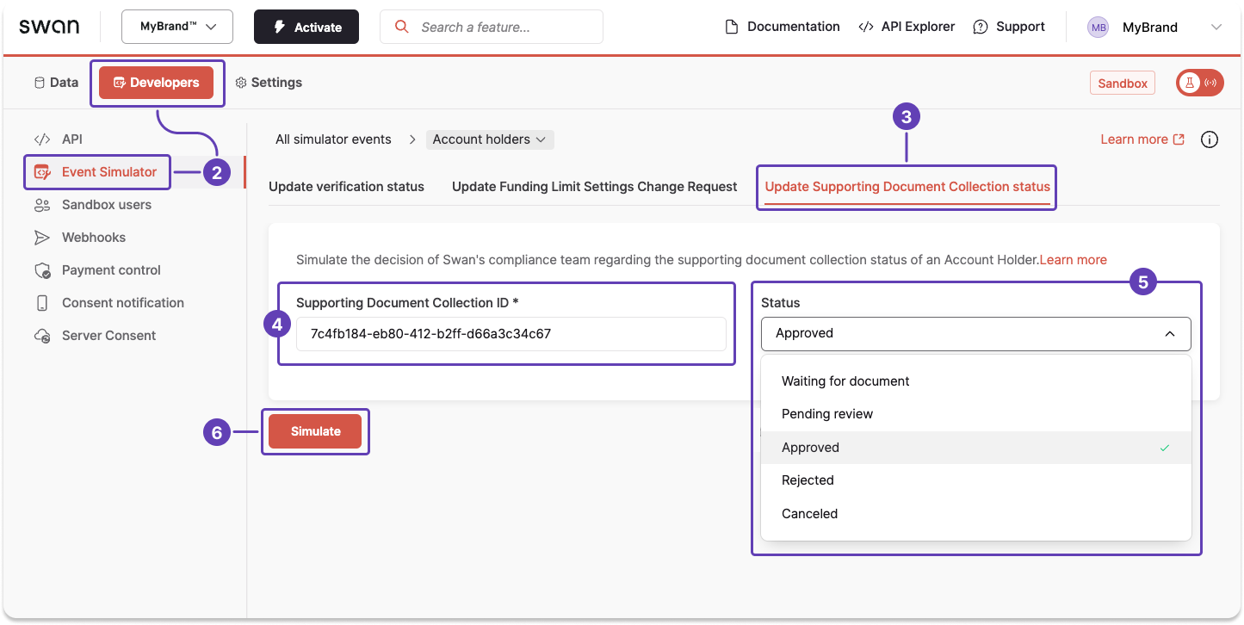Open Documentation from the top bar
1244x625 pixels.
coord(781,26)
